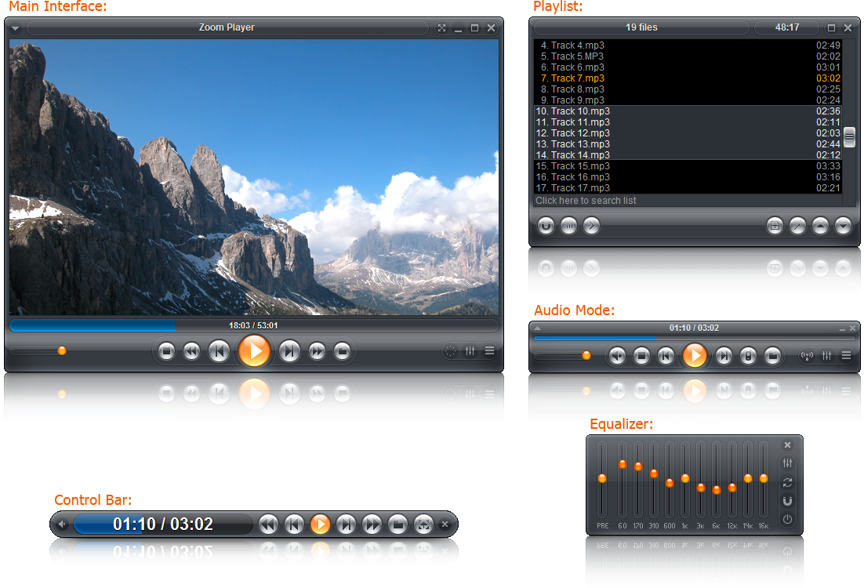Viewport: 864px width, 588px height.
Task: Click the control bar 01:10 / 03:02 time display
Action: click(x=163, y=524)
